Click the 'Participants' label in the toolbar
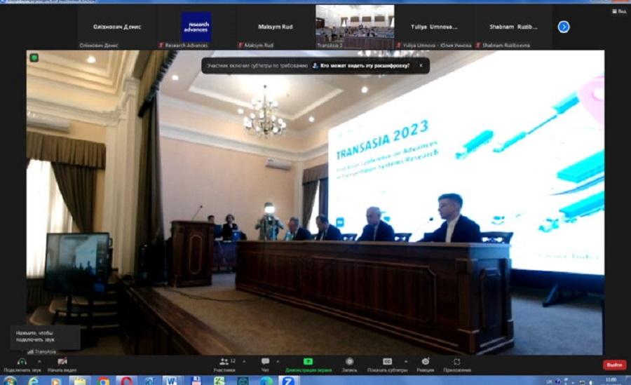 pos(224,370)
